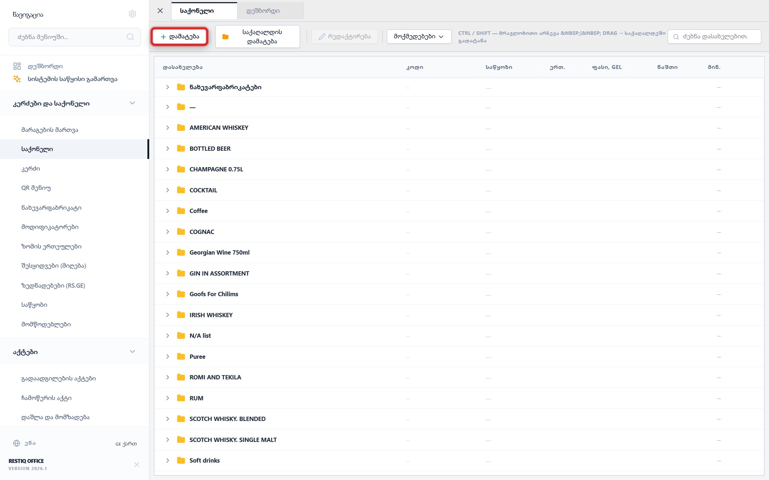Collapse the აქტები sidebar section
Screen dimensions: 769x480
click(132, 352)
